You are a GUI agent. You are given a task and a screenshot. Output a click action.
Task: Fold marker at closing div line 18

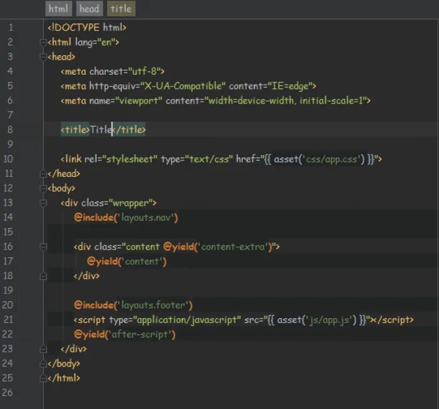point(43,276)
